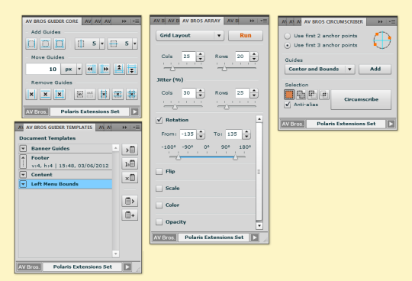Select 'Use first 2 anchor points'

click(288, 36)
